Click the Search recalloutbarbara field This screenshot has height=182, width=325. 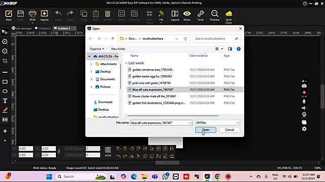click(x=217, y=38)
